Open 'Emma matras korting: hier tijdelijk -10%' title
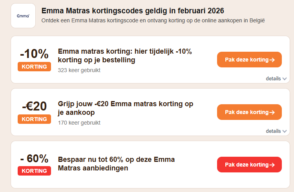This screenshot has height=192, width=294. click(124, 56)
